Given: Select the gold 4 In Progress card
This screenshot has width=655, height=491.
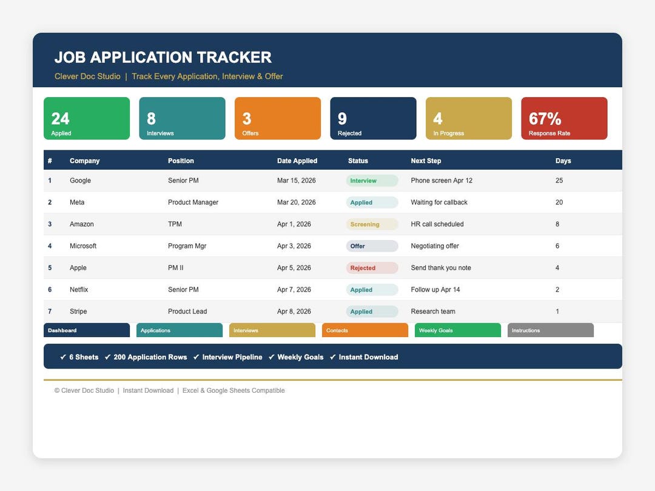Looking at the screenshot, I should [469, 118].
